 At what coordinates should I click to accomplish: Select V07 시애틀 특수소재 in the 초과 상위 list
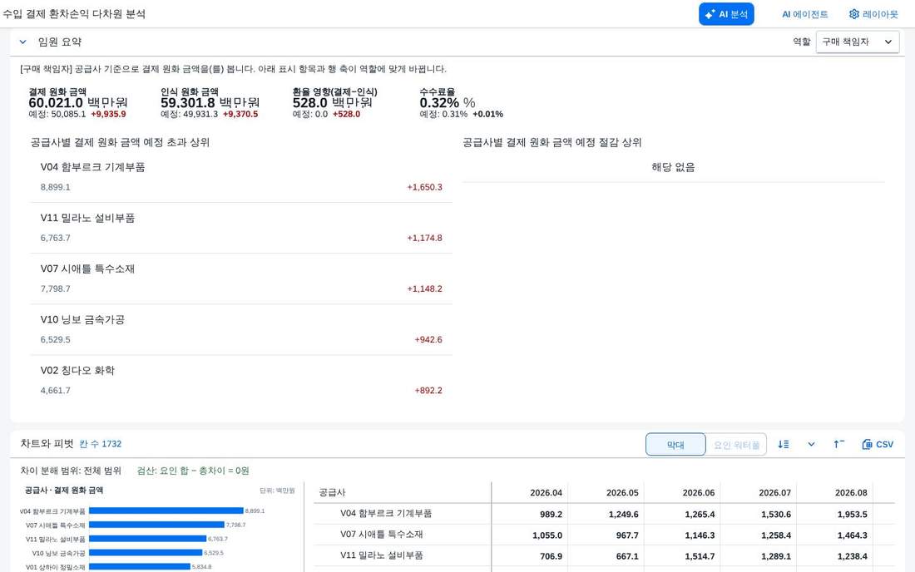tap(241, 279)
